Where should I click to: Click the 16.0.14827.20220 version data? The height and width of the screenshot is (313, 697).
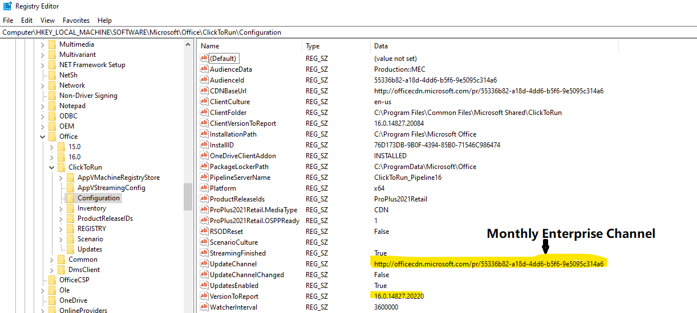point(399,296)
